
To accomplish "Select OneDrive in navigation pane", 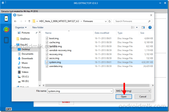I will click(x=25, y=39).
